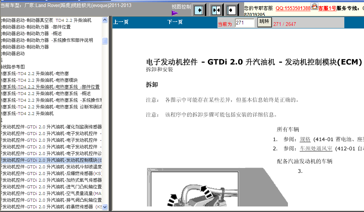Select 电热塞系统 -系统操作 entry

(51, 100)
